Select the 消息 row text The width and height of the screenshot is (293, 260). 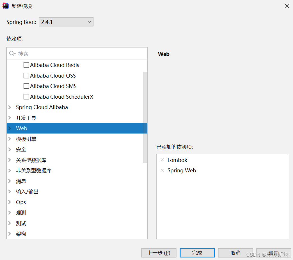tap(21, 181)
